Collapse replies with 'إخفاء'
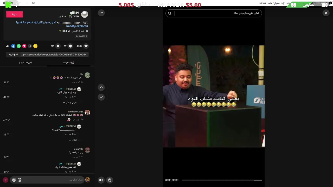Viewport: 333px width, 187px height. pyautogui.click(x=73, y=140)
